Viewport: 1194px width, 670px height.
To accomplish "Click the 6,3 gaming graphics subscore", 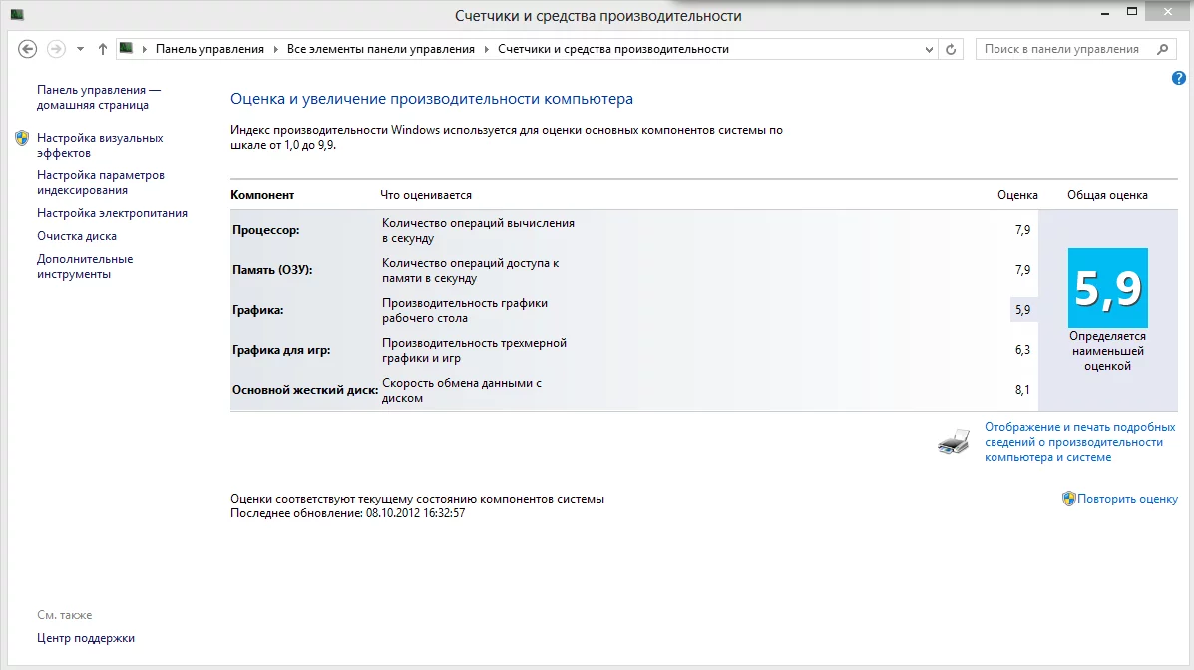I will [1022, 350].
